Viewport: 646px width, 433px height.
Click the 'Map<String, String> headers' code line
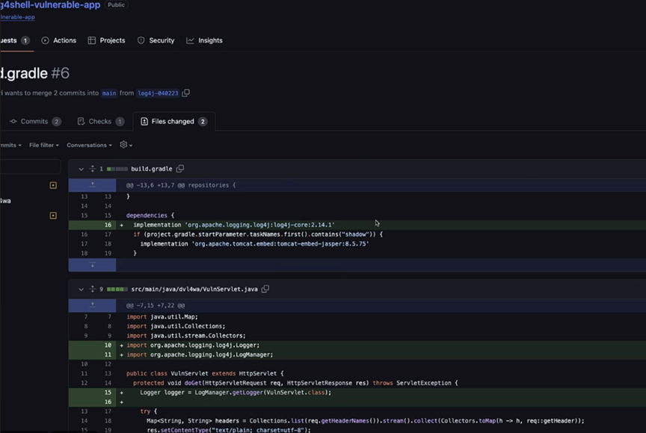[366, 421]
